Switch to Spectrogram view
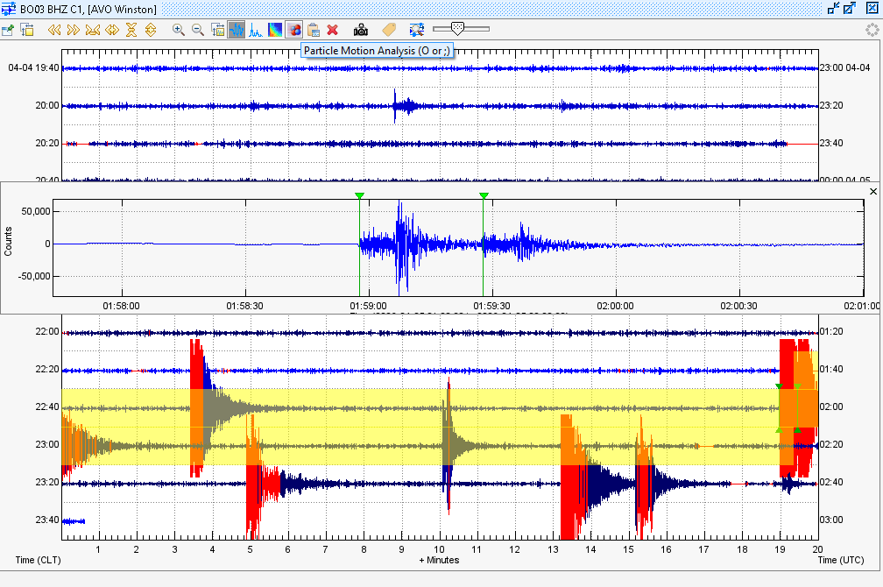The width and height of the screenshot is (883, 587). click(x=275, y=30)
